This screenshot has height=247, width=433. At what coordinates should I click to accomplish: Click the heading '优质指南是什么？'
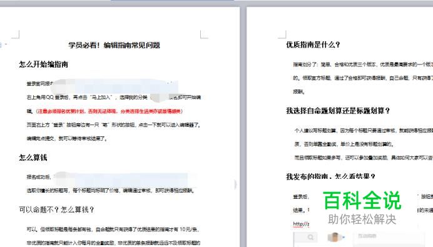(313, 44)
